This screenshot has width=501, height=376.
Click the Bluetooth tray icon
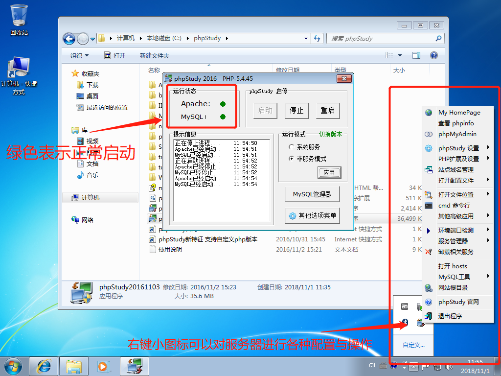pos(405,322)
